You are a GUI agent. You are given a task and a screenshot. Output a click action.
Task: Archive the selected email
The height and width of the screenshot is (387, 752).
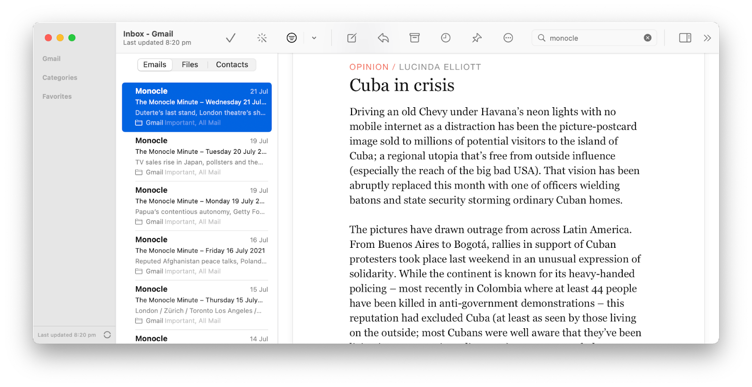(415, 38)
